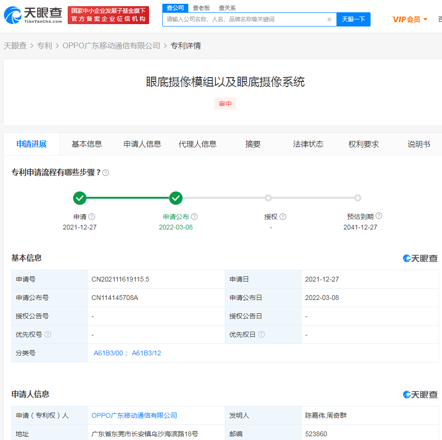Open the A61B3/12 classification link
This screenshot has height=440, width=442.
point(146,353)
